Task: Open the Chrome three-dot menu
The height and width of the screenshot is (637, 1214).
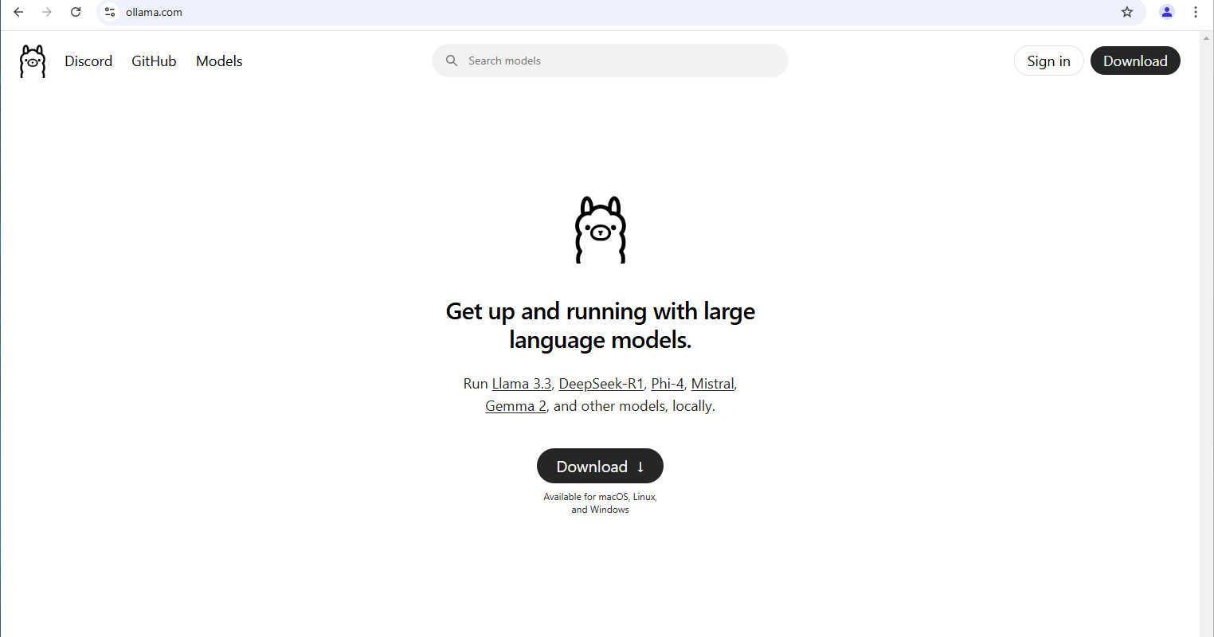Action: coord(1196,12)
